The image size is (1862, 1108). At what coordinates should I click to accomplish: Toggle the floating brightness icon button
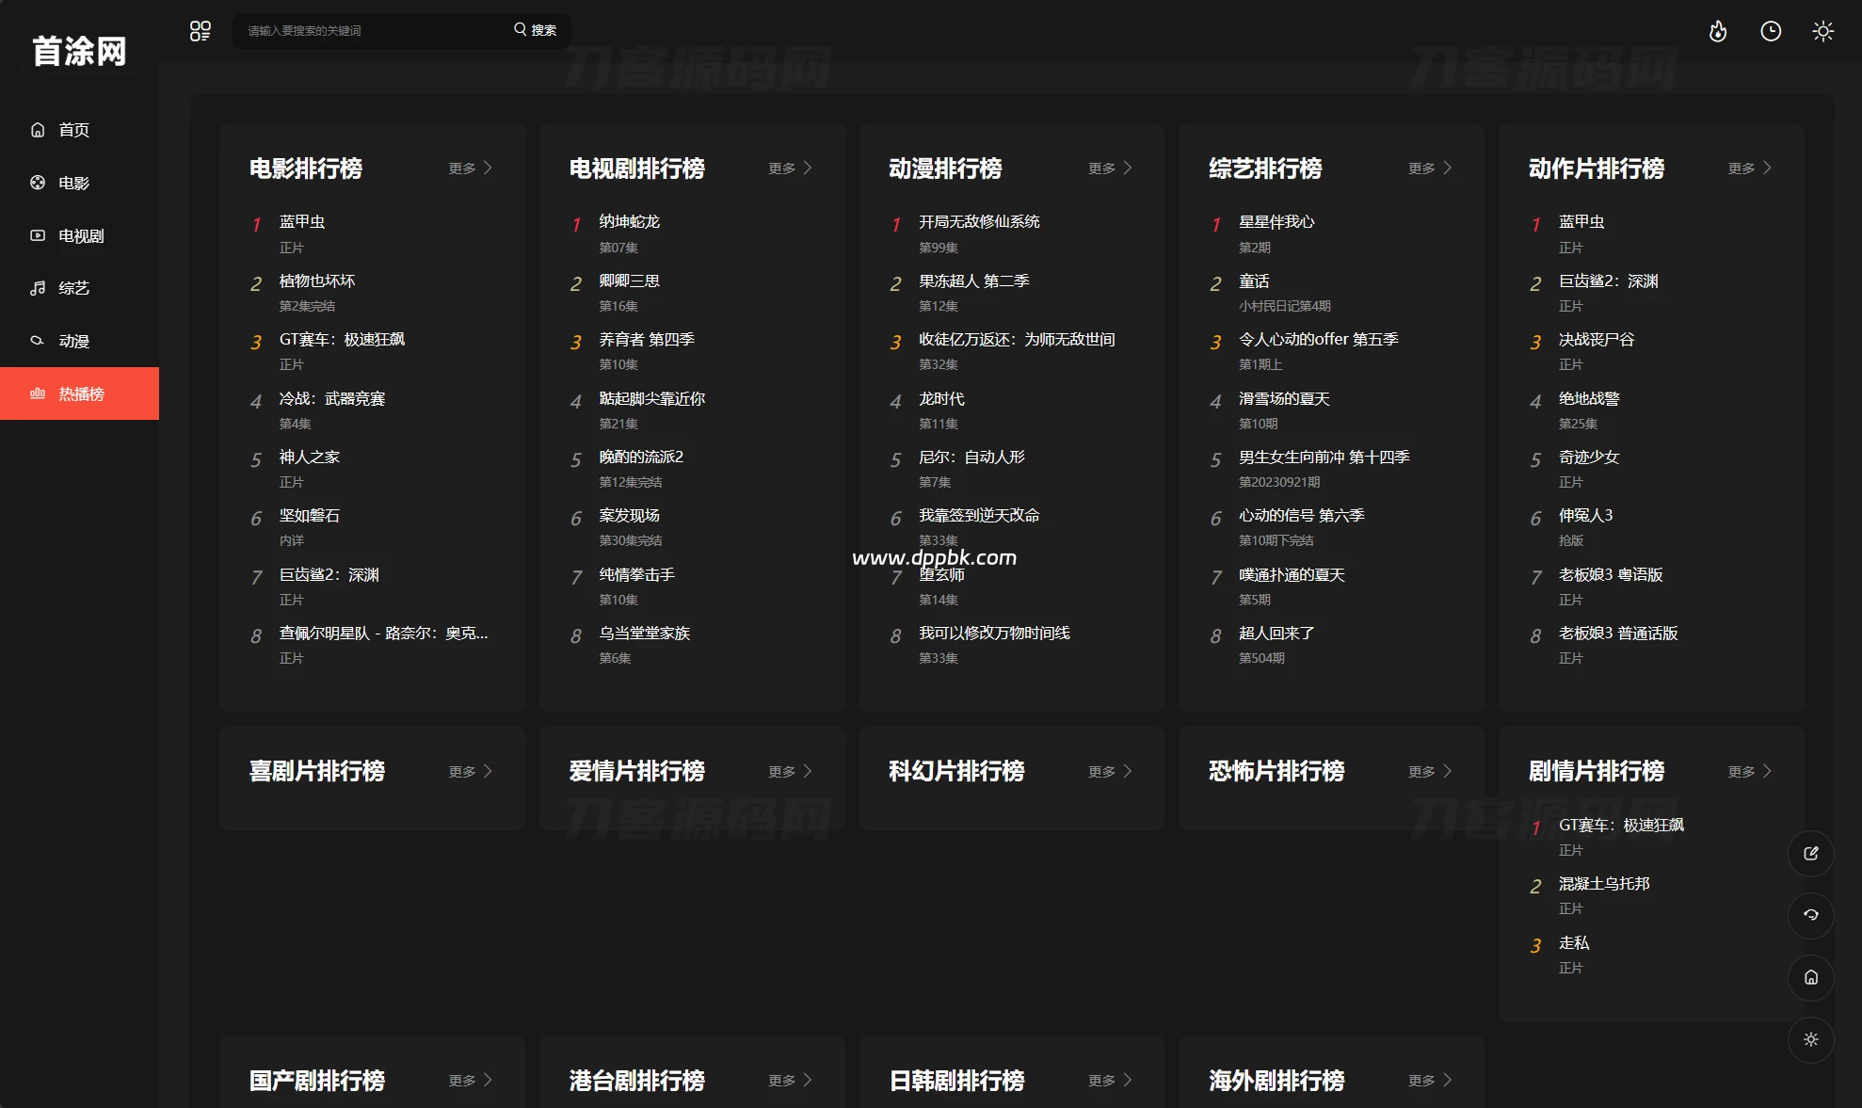[1811, 1039]
